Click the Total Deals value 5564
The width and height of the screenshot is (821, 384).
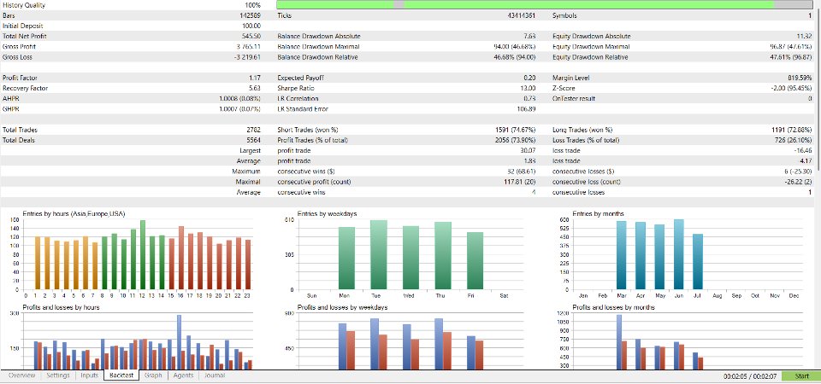253,140
